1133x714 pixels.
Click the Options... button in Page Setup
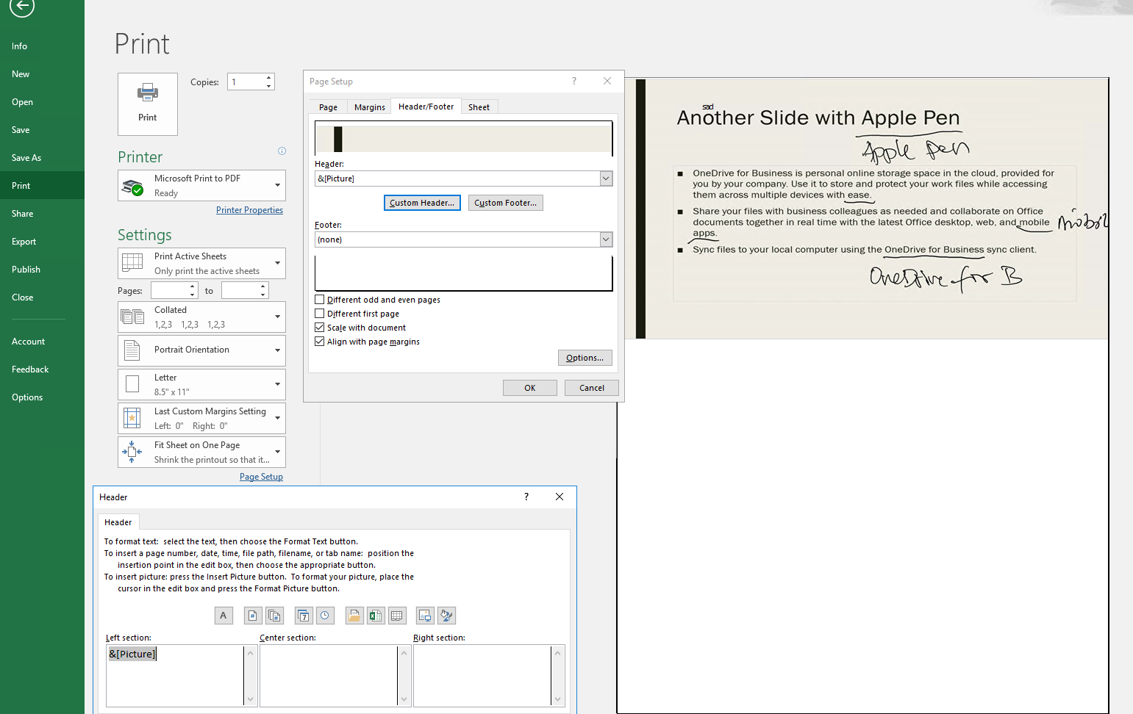[x=585, y=358]
